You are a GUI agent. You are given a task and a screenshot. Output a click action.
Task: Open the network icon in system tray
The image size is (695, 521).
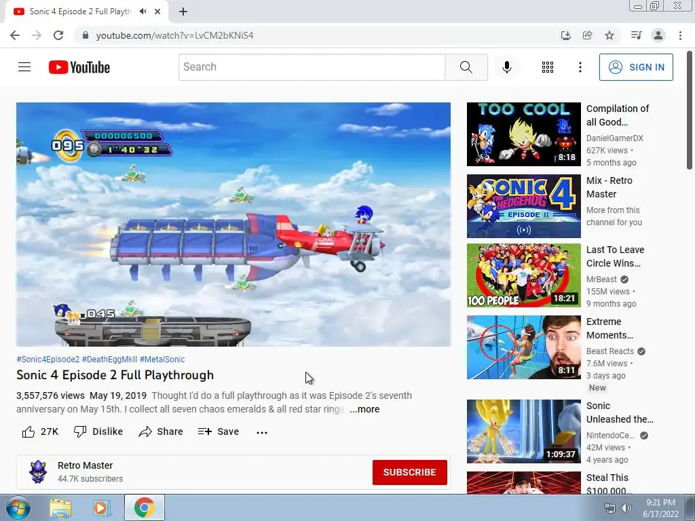610,508
